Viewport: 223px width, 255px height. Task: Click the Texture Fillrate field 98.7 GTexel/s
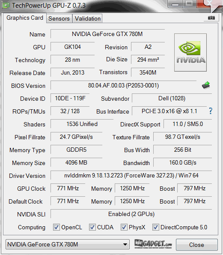coord(183,137)
